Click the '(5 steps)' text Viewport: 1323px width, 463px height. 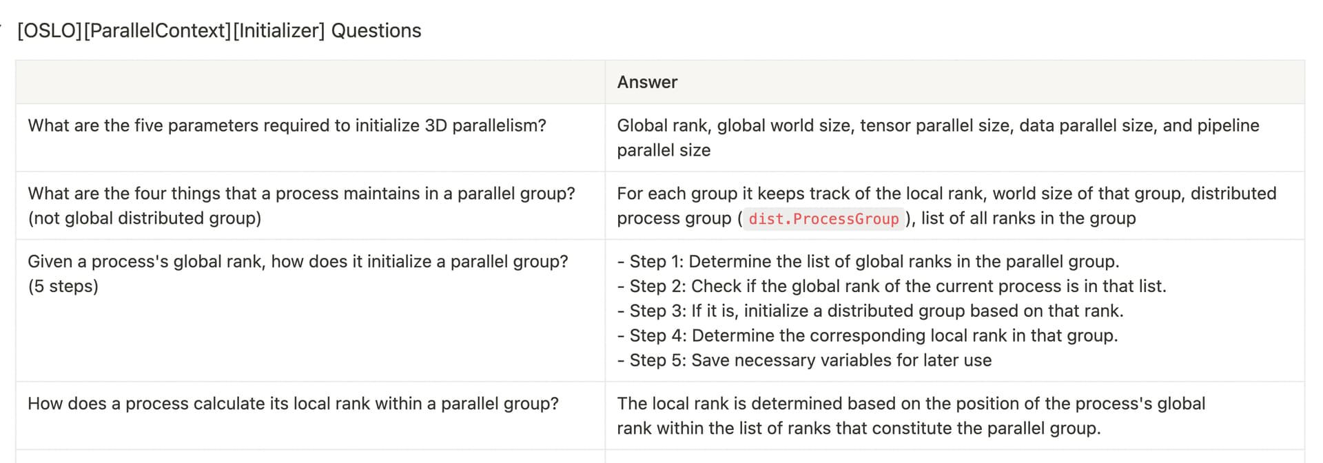(x=63, y=286)
